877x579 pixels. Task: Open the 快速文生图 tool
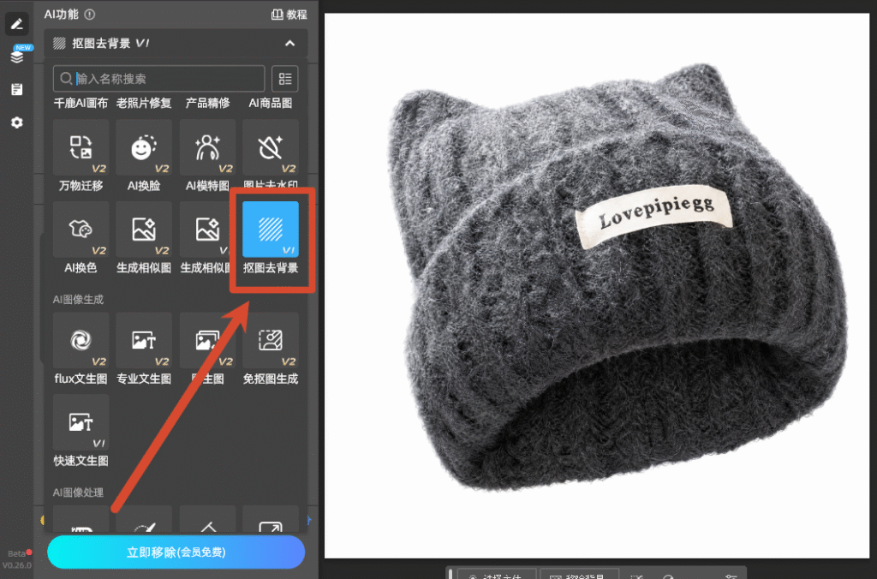[x=81, y=421]
